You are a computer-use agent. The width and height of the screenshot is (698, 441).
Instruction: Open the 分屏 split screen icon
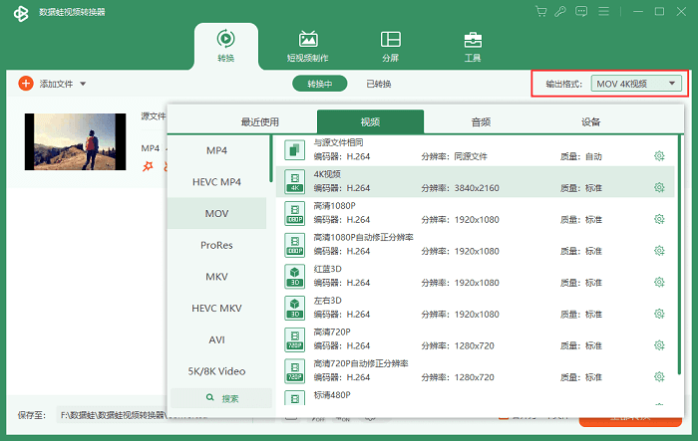click(x=390, y=40)
